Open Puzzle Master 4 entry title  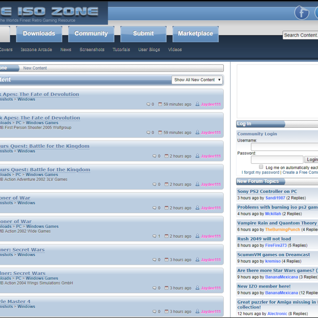tap(15, 302)
